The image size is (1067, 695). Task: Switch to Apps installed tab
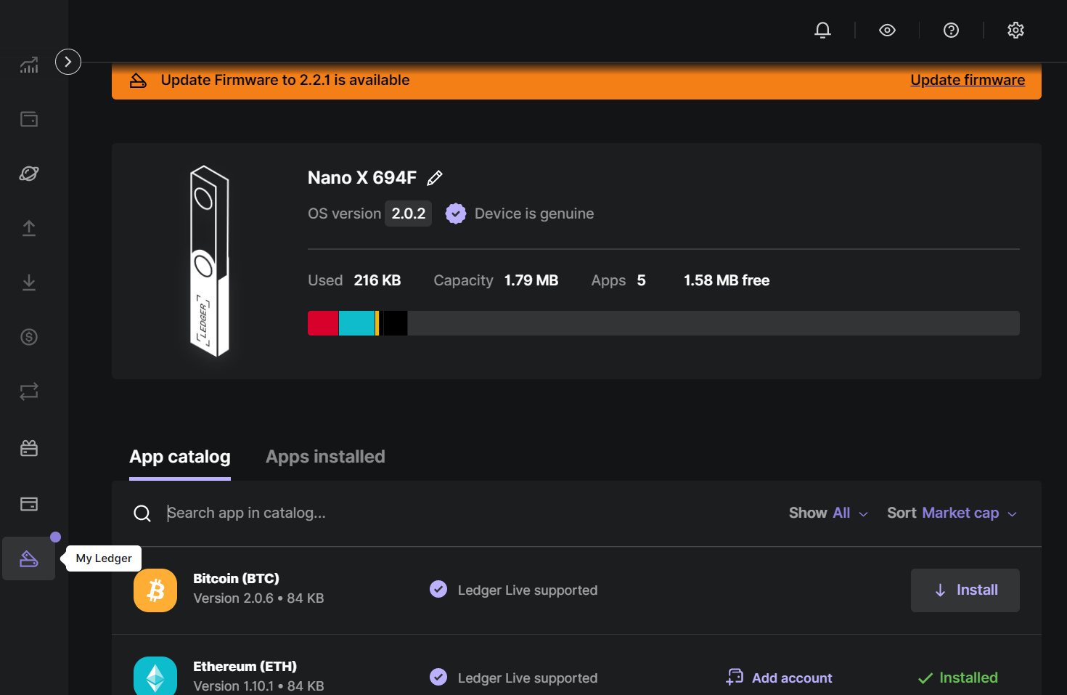[325, 457]
